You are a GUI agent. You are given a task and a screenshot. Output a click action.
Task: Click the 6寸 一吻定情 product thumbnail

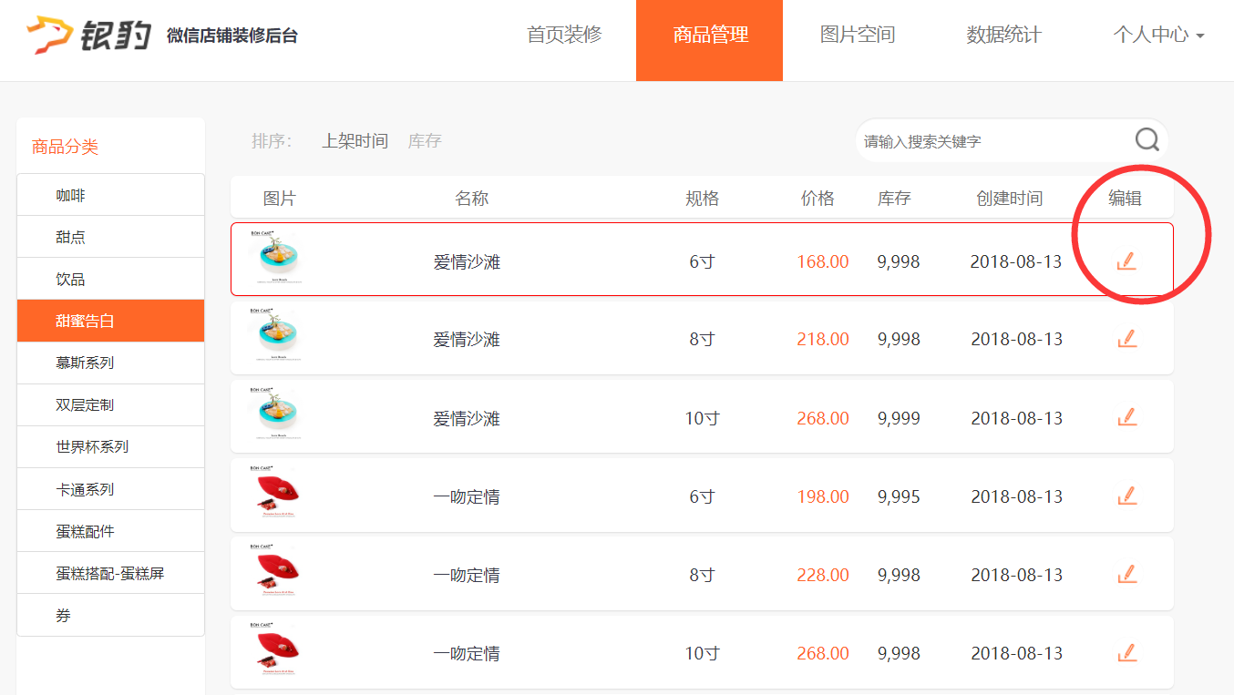point(275,495)
